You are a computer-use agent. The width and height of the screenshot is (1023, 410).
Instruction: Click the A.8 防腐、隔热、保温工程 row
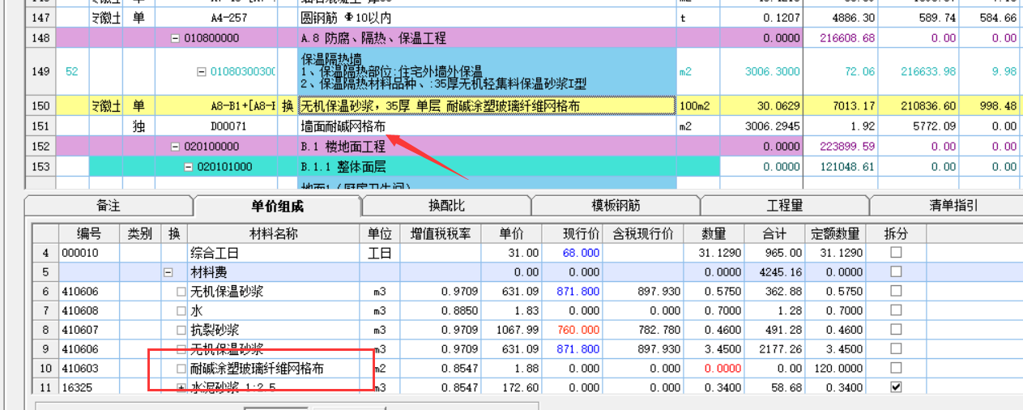click(487, 38)
